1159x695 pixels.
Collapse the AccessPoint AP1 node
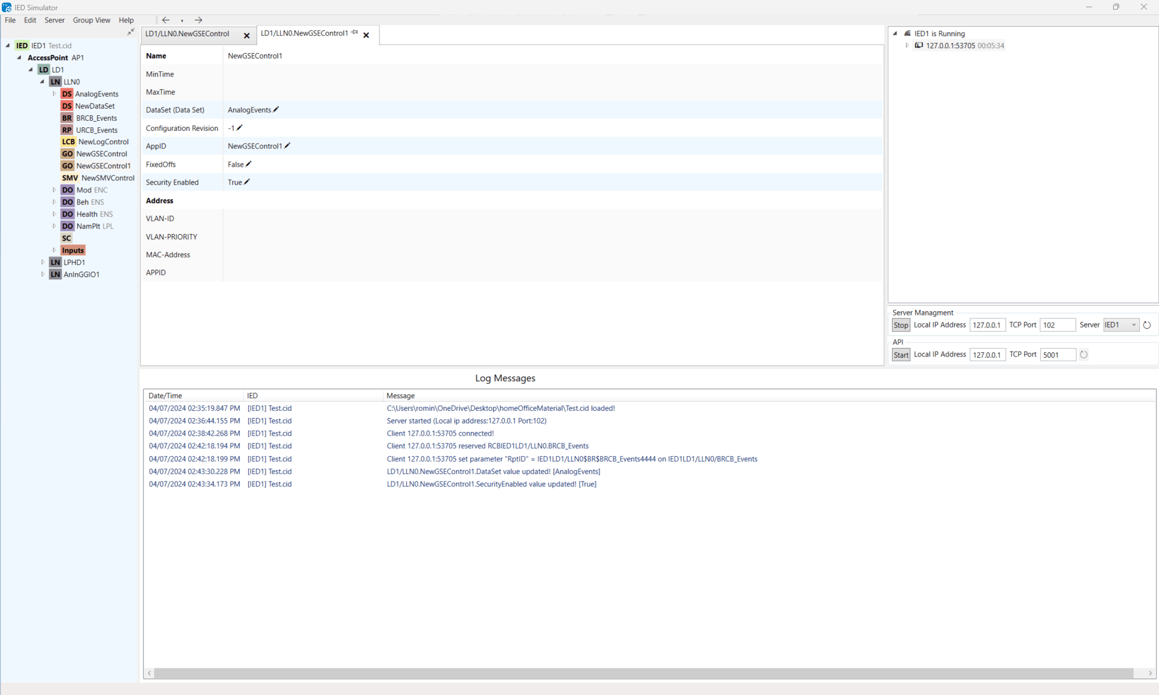tap(19, 58)
